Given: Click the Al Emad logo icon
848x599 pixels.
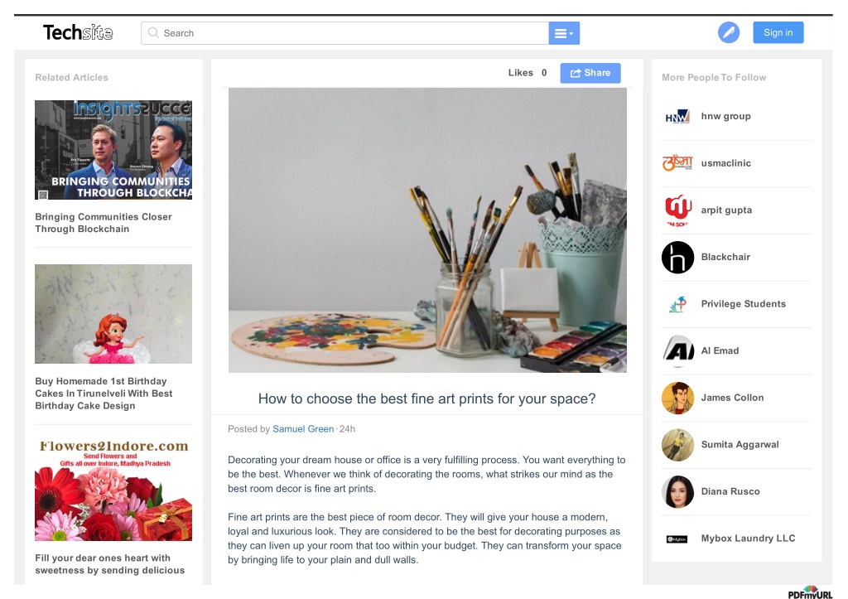Looking at the screenshot, I should pos(677,350).
